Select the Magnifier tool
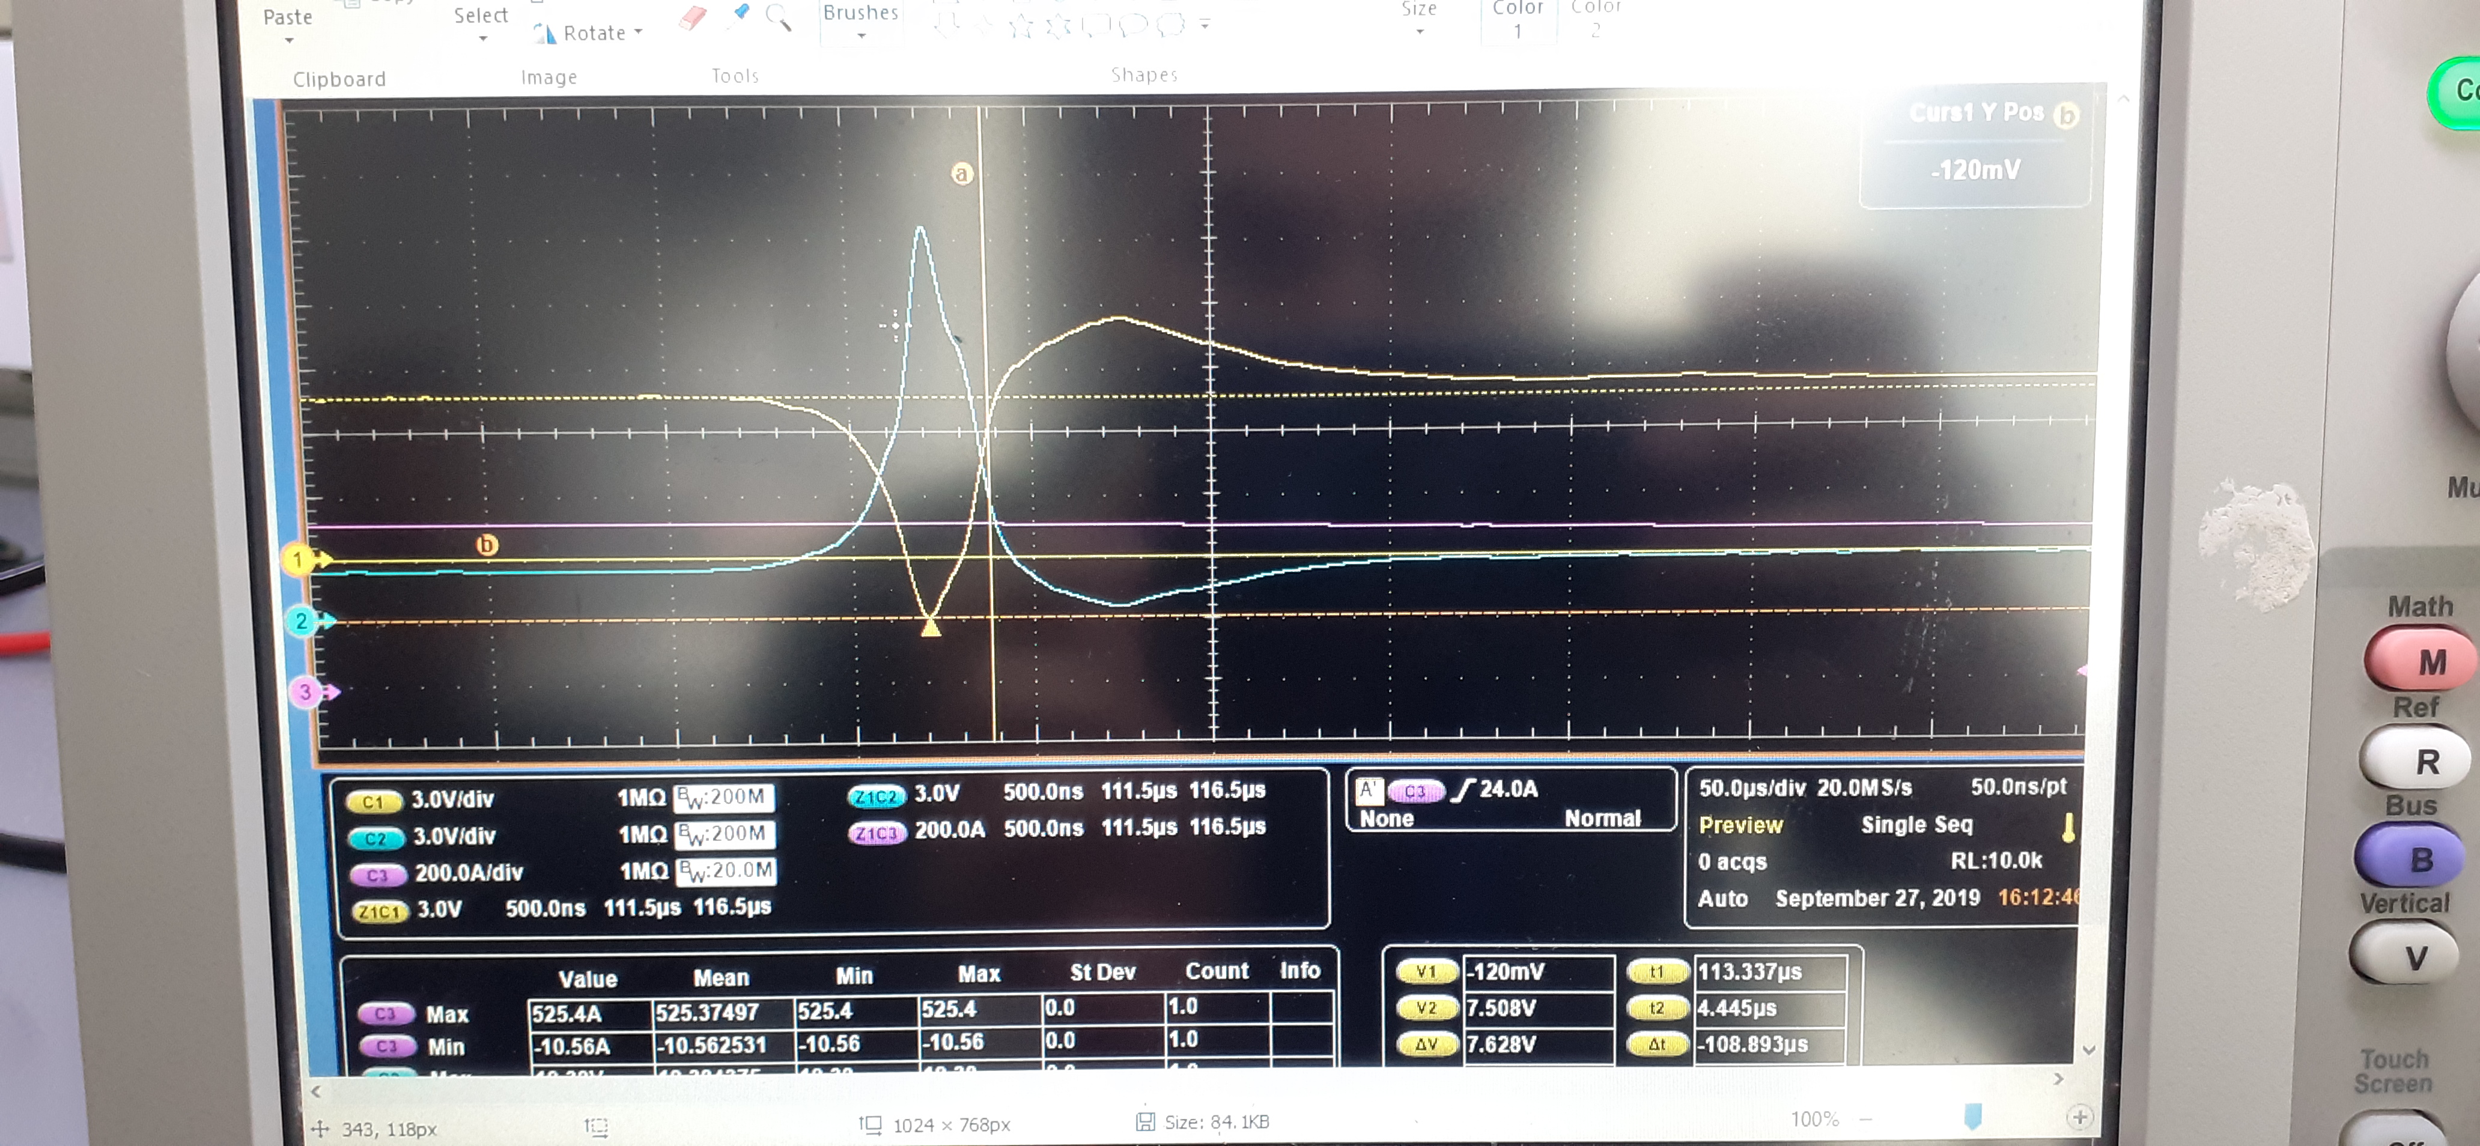 pyautogui.click(x=778, y=18)
